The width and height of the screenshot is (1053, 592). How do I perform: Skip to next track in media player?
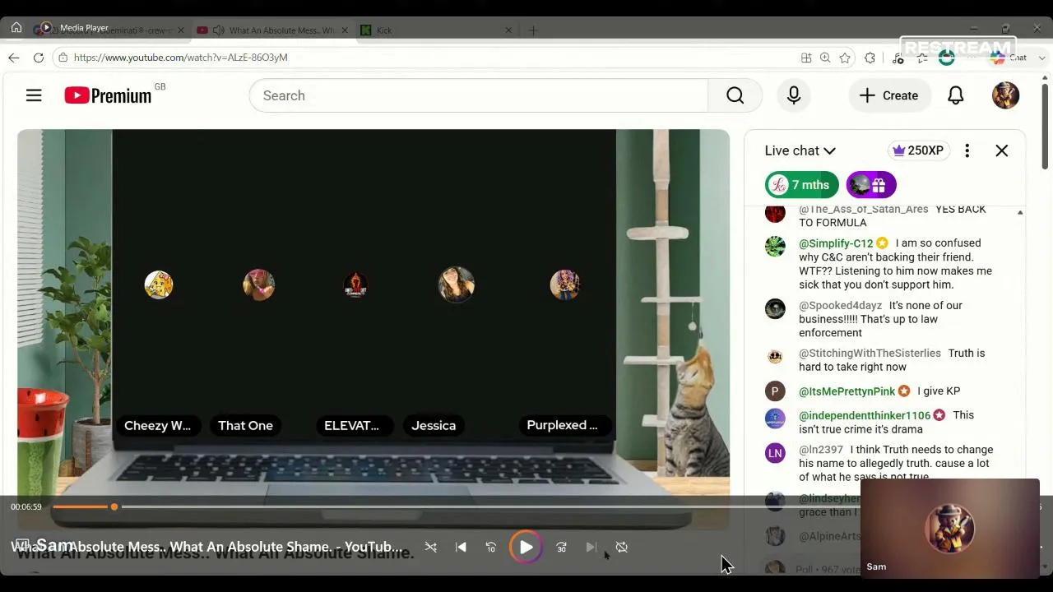(591, 547)
